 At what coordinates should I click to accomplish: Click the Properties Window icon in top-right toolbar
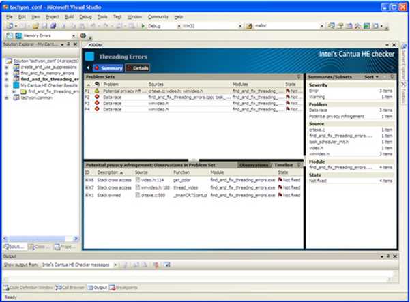[340, 26]
